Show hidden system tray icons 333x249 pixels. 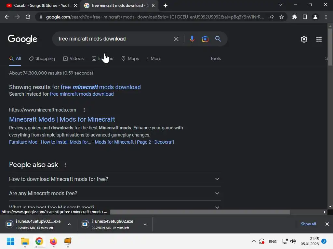tap(254, 241)
